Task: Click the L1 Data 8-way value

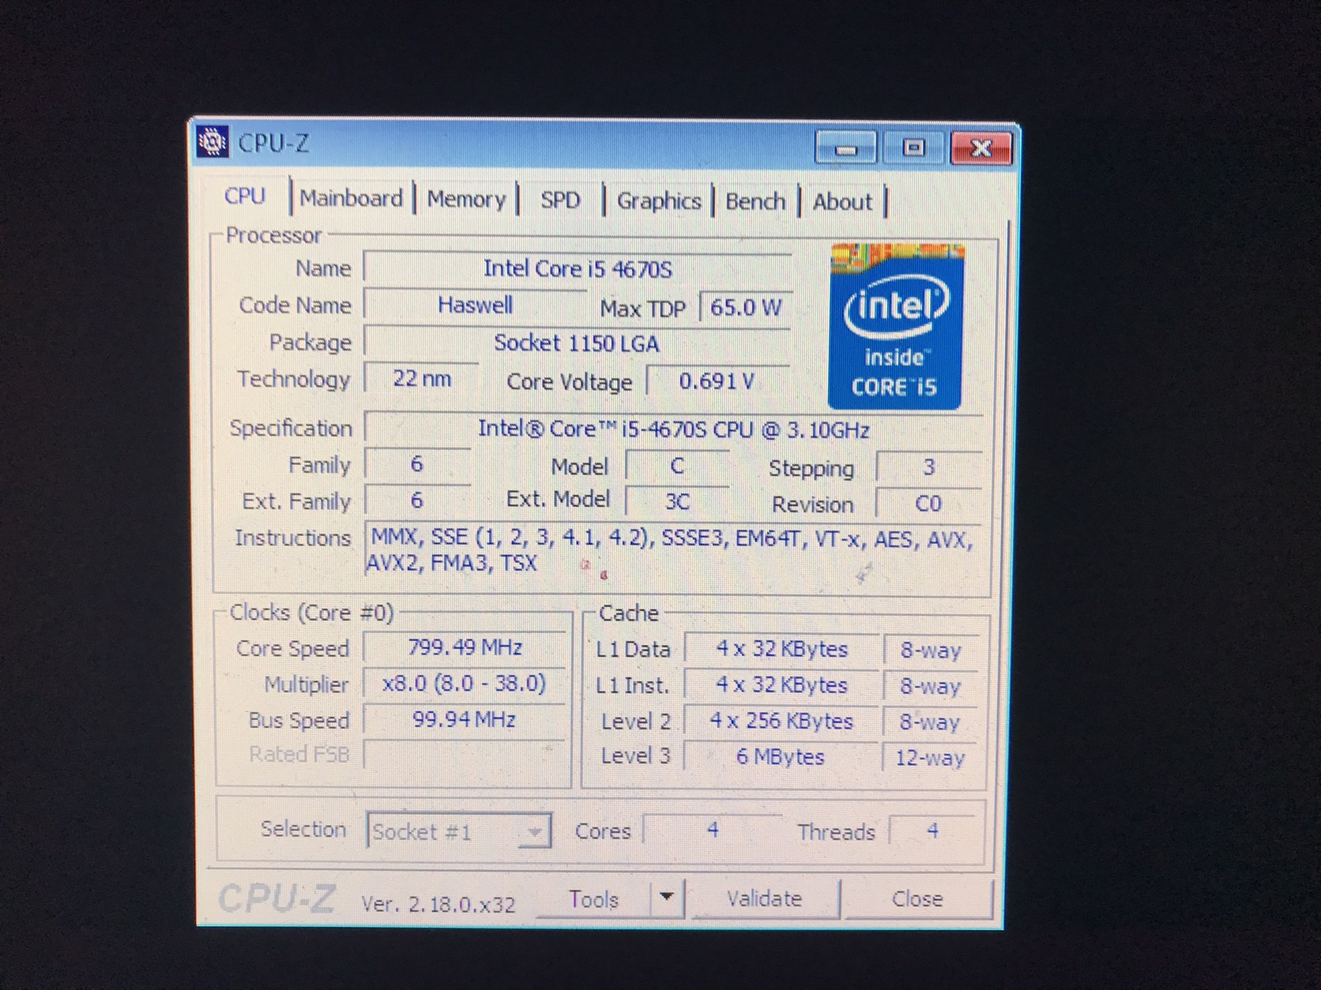Action: pyautogui.click(x=931, y=651)
